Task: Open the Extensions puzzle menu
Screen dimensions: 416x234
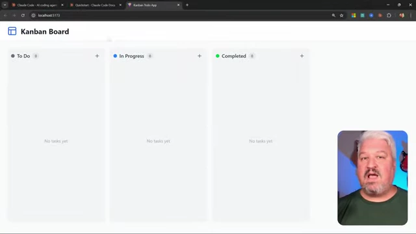Action: pyautogui.click(x=389, y=16)
